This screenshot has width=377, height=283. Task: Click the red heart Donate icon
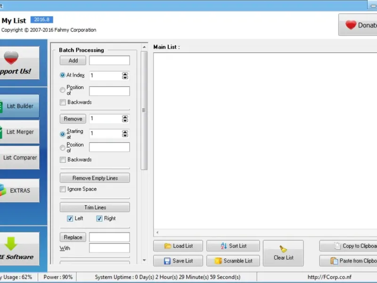tap(351, 25)
